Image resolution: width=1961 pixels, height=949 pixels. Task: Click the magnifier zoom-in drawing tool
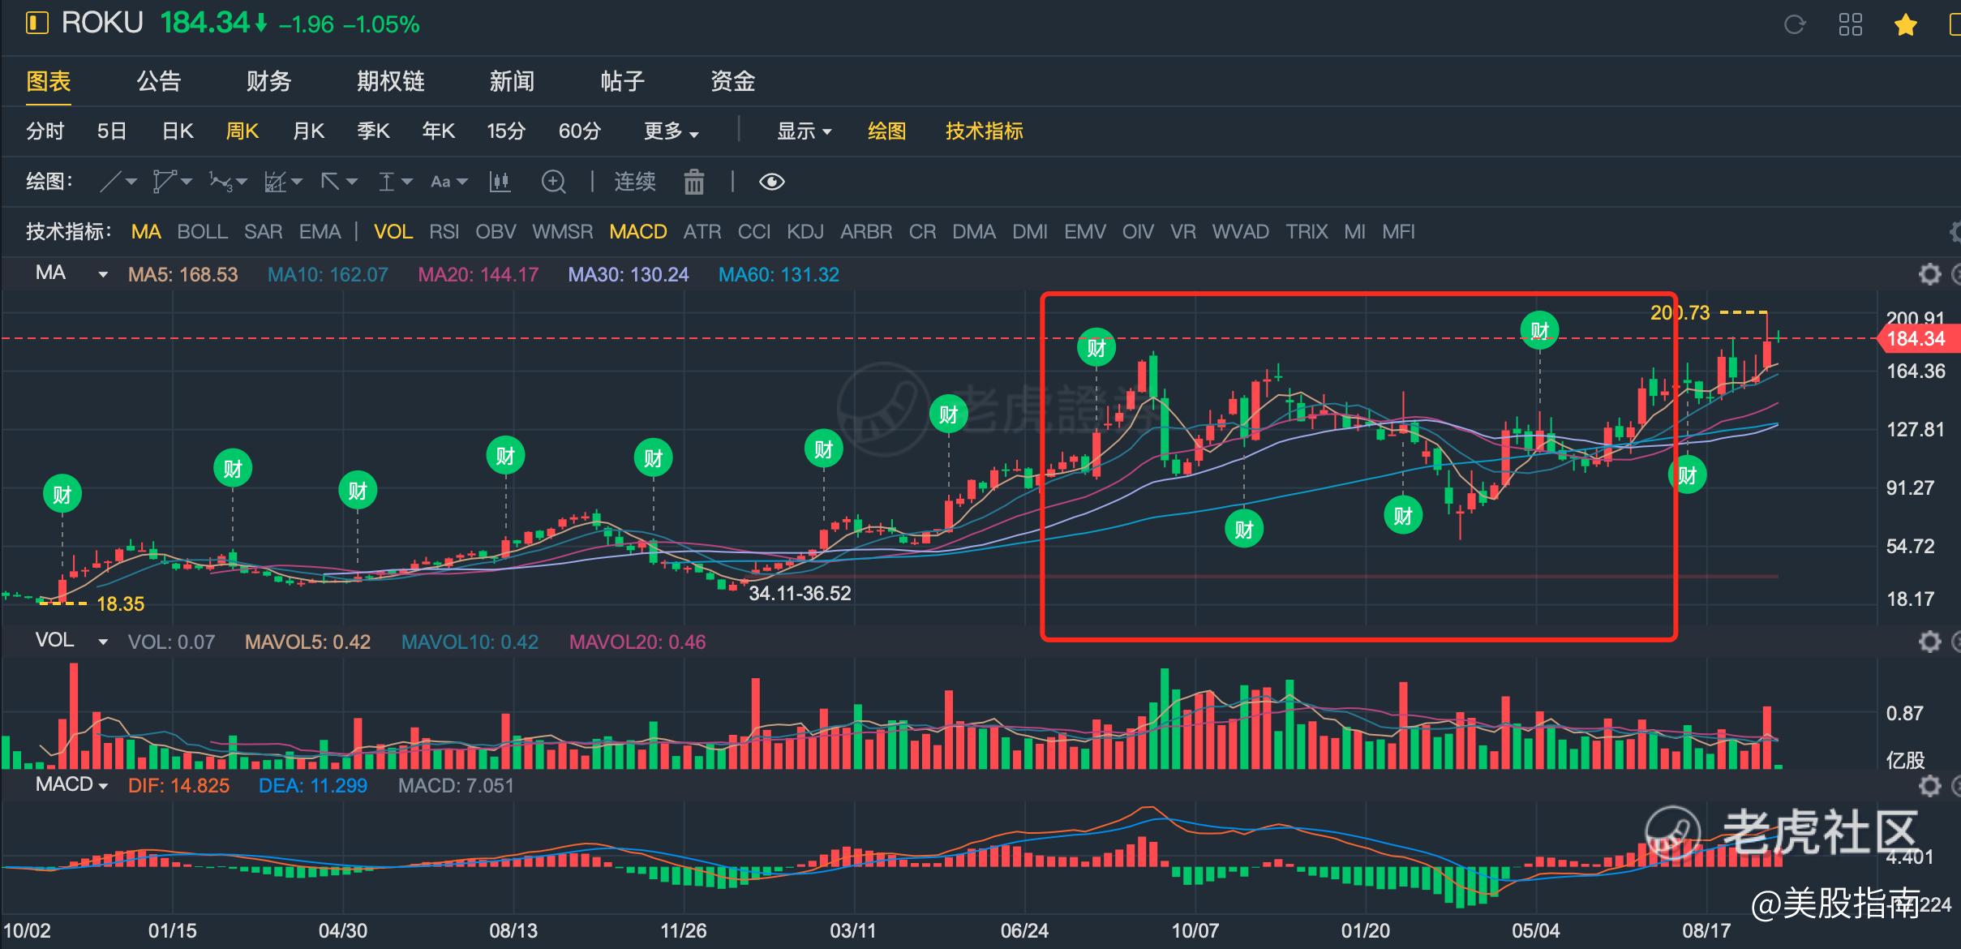(553, 182)
